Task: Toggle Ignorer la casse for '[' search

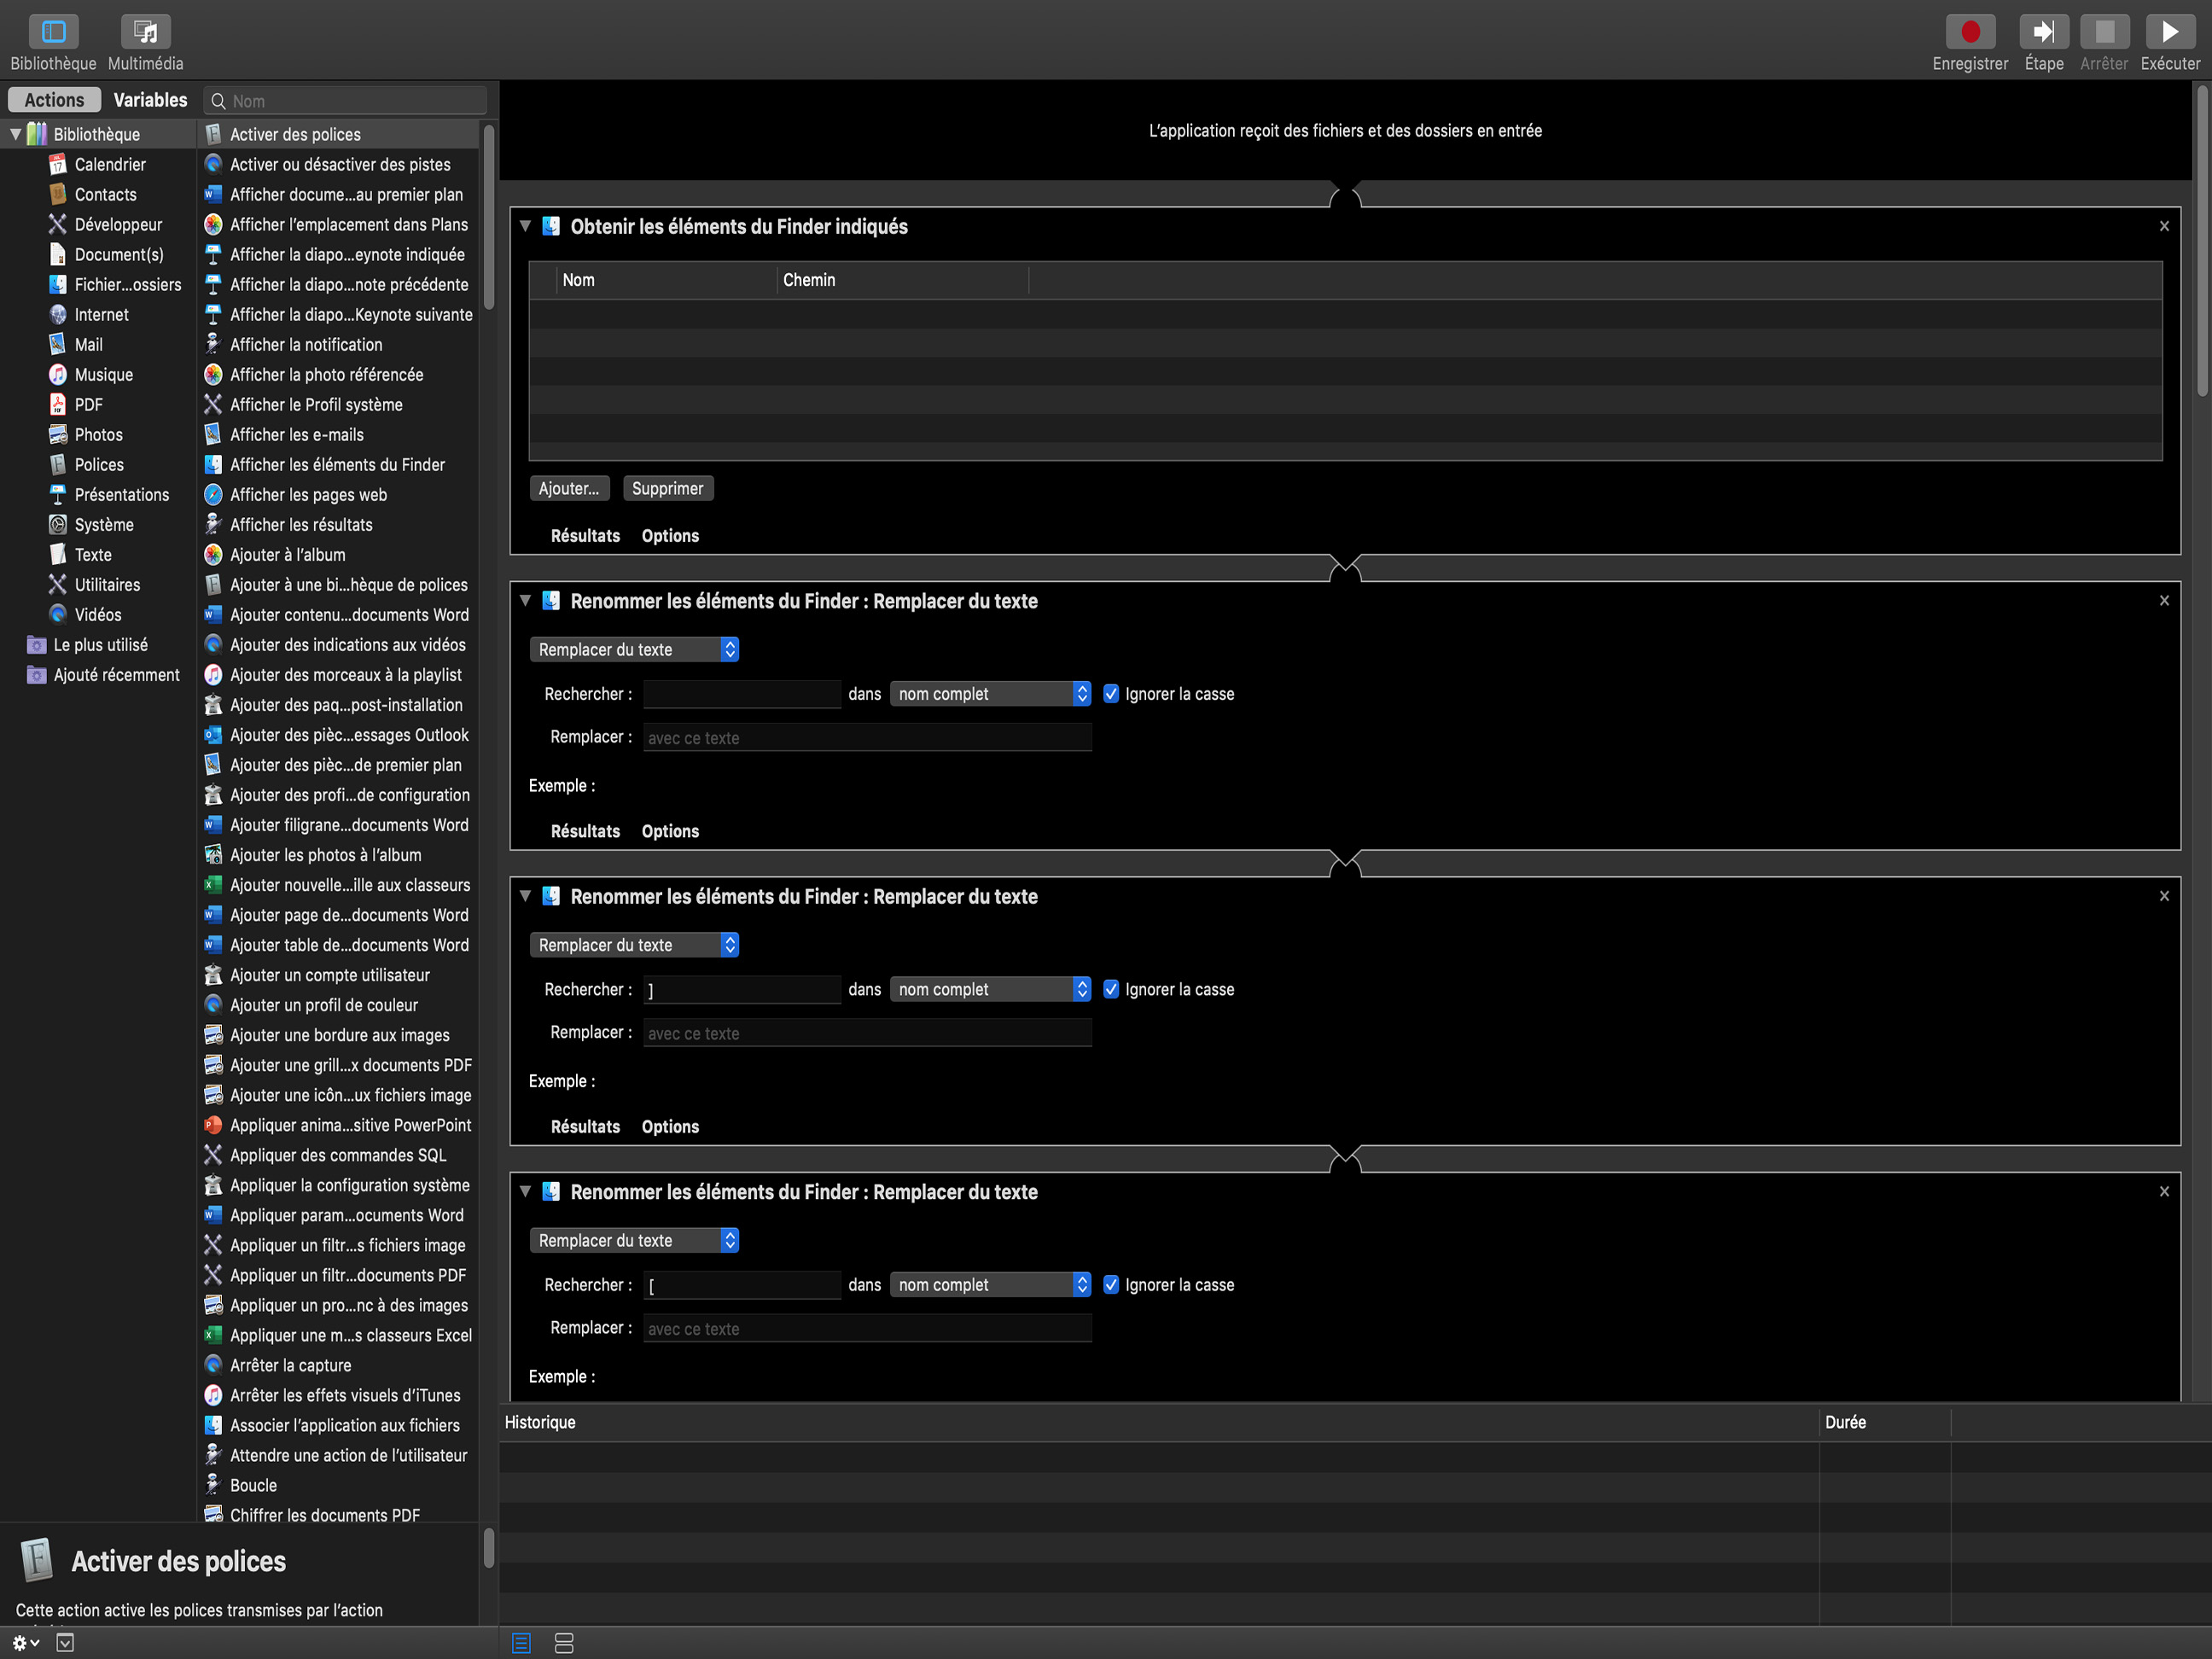Action: click(x=1110, y=1285)
